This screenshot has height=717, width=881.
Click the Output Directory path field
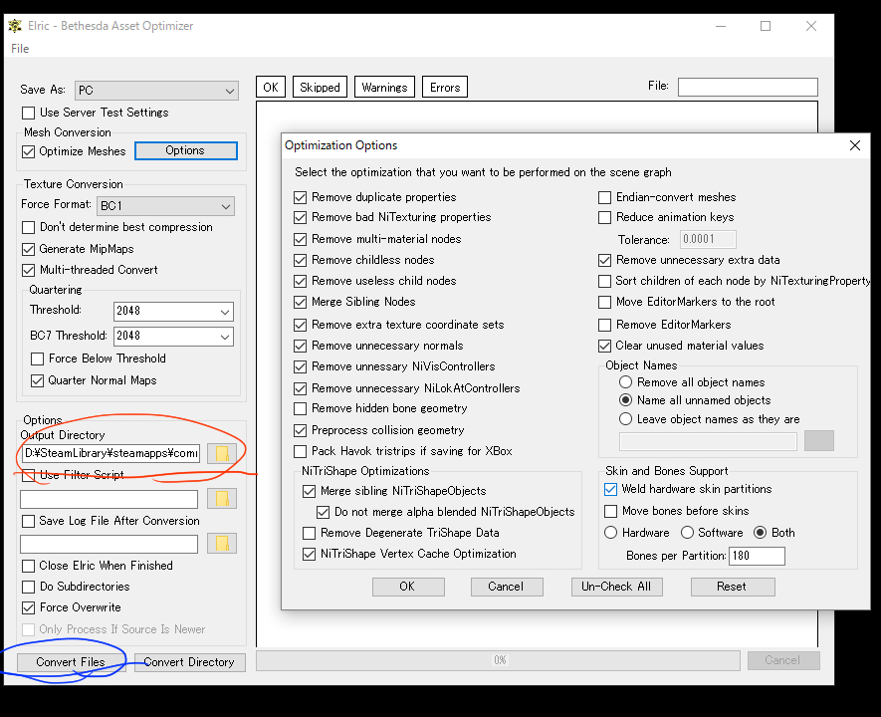point(110,453)
